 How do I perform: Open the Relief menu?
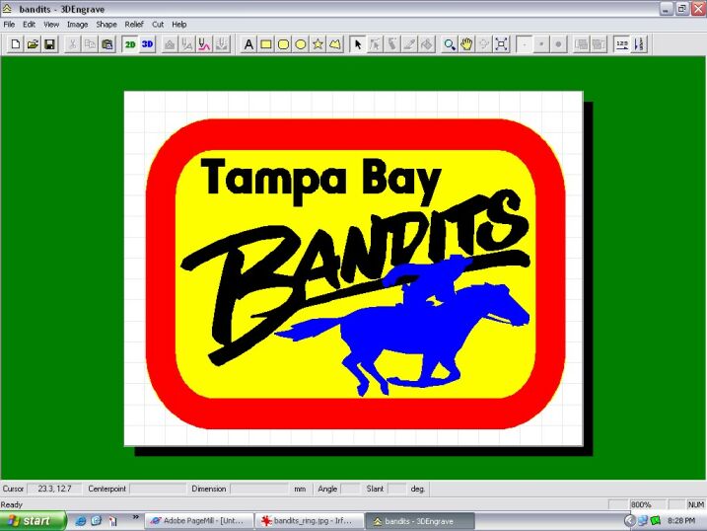[x=134, y=24]
